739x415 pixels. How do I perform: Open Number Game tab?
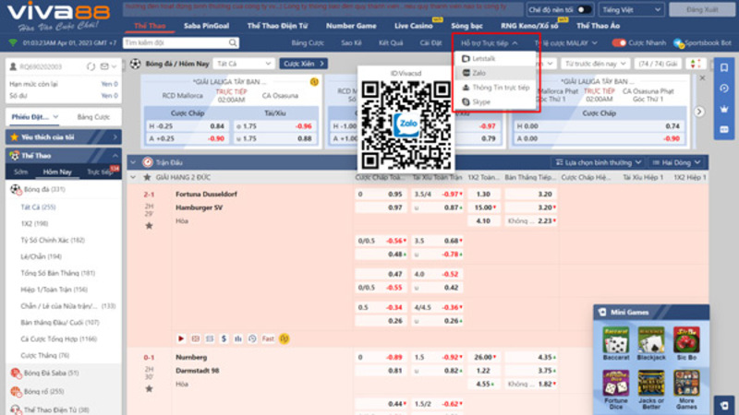point(351,26)
